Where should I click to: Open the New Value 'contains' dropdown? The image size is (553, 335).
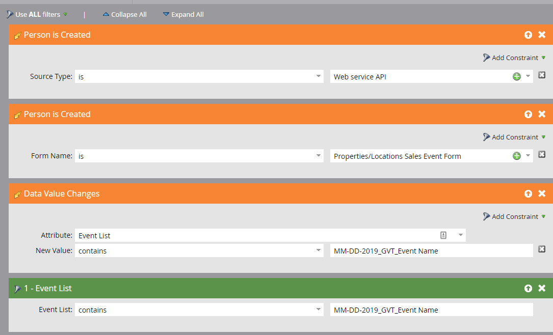pos(318,250)
